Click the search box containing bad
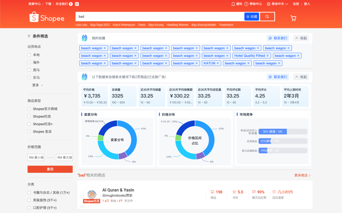Viewport: 342px width, 213px height. tap(160, 17)
